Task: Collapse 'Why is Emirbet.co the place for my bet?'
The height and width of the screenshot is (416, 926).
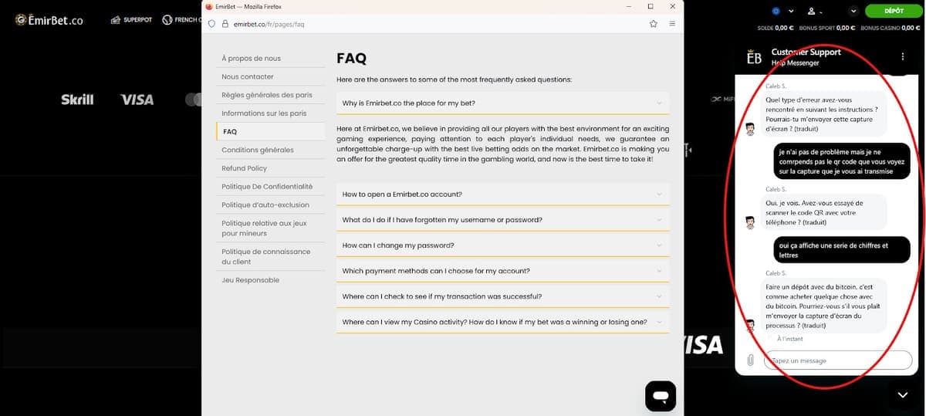Action: click(502, 103)
